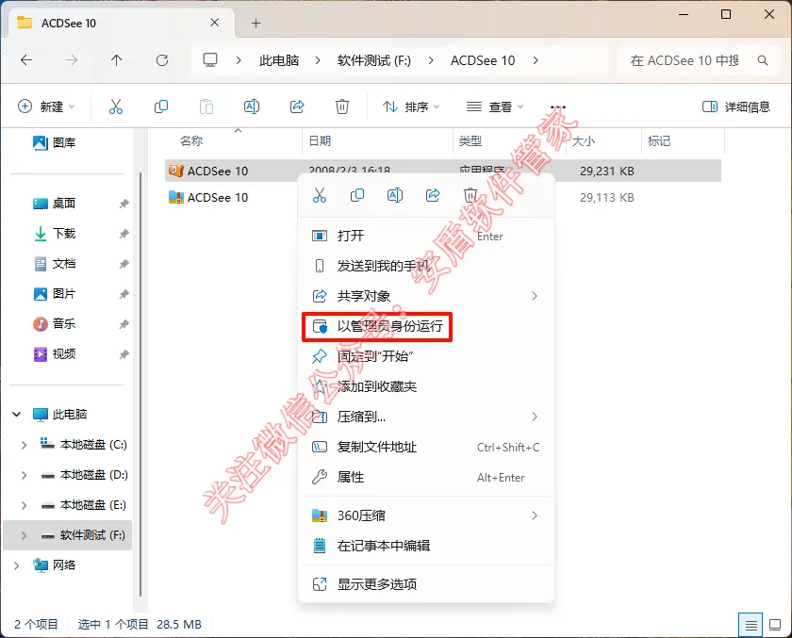Expand the 网络 tree node
792x638 pixels.
pos(17,565)
